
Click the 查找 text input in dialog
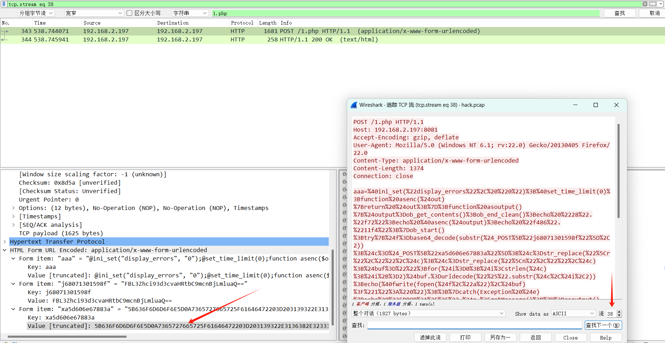(x=475, y=325)
